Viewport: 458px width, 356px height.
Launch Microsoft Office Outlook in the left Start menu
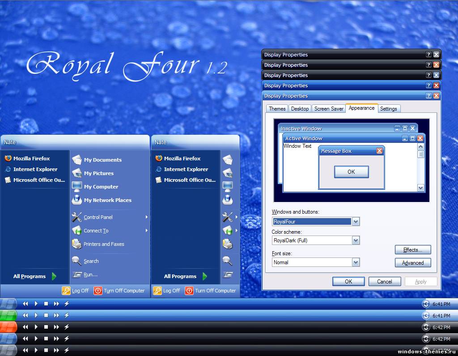point(35,180)
